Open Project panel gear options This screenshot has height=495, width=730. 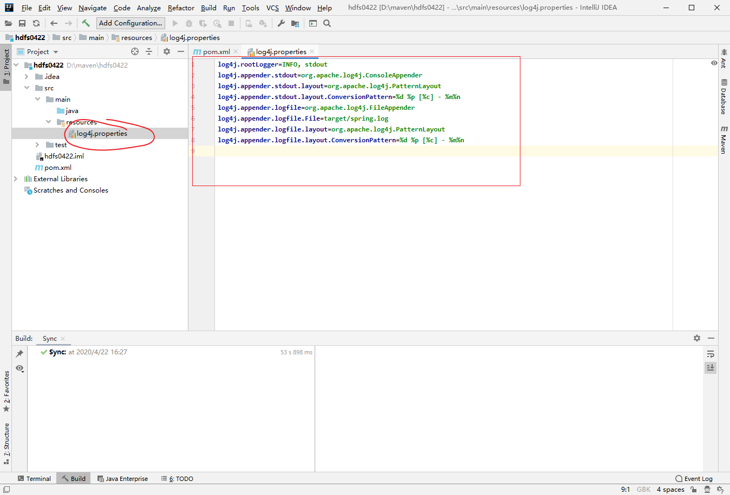[x=167, y=51]
